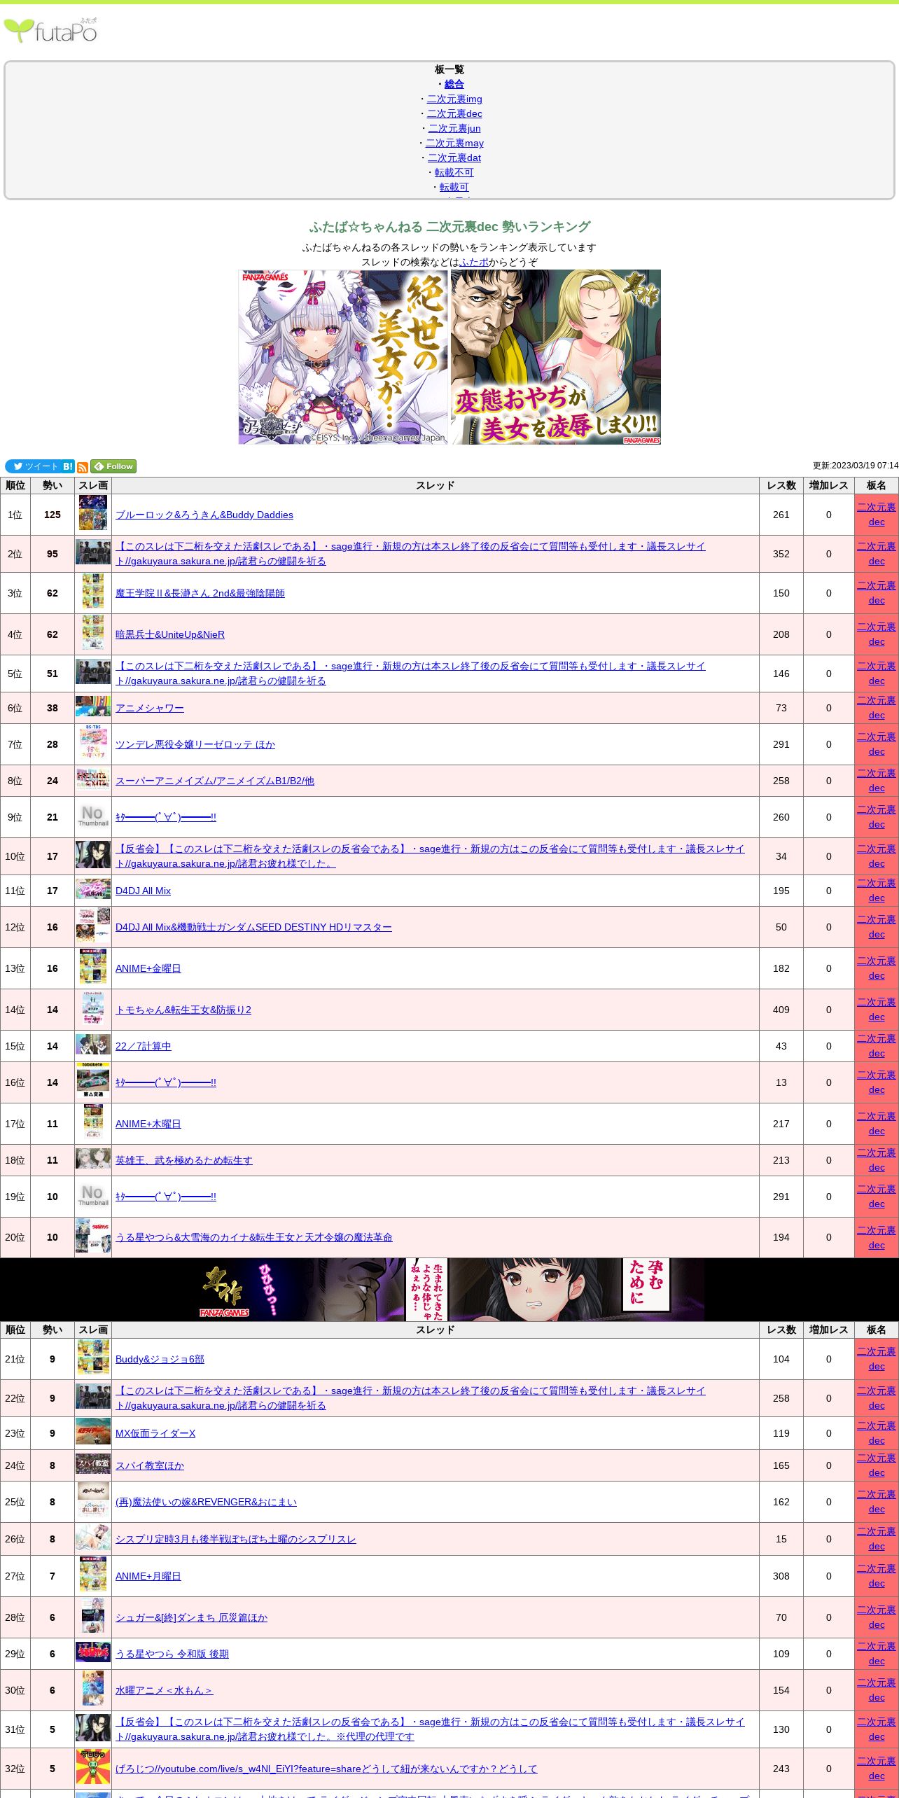Open thread 英雄王、武を極めるため転生す

184,1160
